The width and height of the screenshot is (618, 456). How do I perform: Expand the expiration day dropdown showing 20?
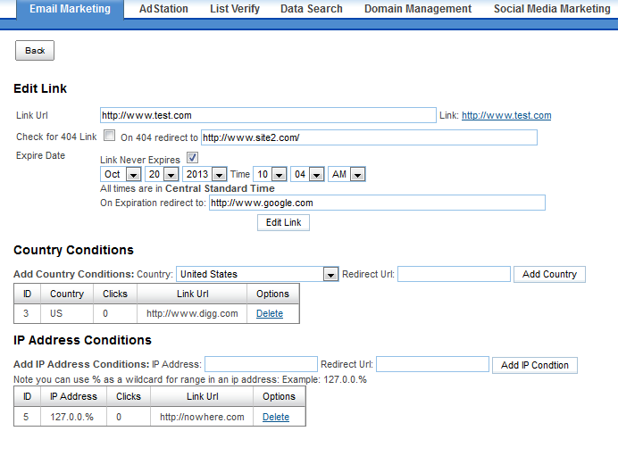162,174
